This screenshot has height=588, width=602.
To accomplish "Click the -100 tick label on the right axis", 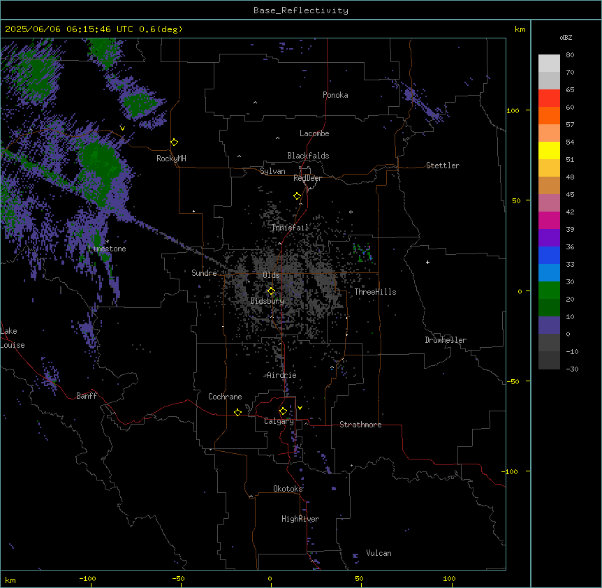I will tap(511, 471).
